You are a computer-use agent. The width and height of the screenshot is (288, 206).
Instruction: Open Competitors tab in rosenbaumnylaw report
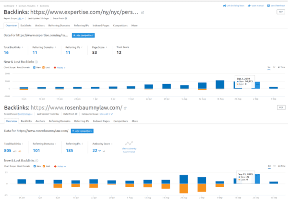pos(120,121)
